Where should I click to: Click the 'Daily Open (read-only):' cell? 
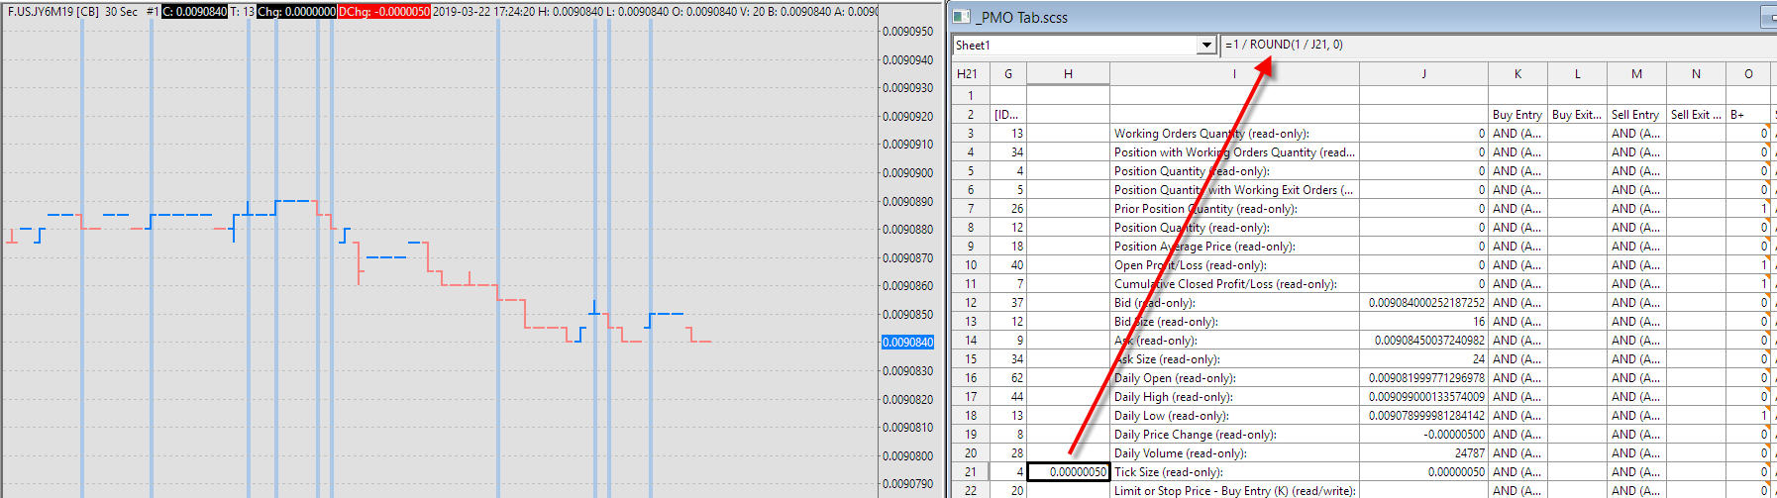1234,378
